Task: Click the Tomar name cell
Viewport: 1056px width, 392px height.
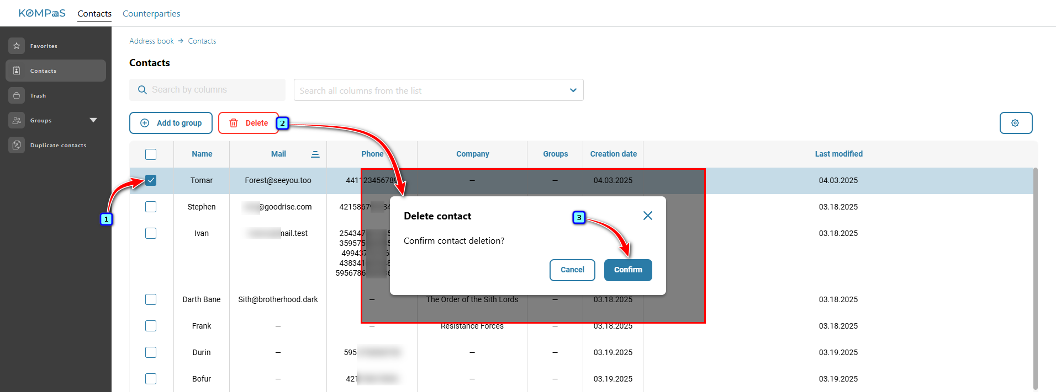Action: click(x=202, y=180)
